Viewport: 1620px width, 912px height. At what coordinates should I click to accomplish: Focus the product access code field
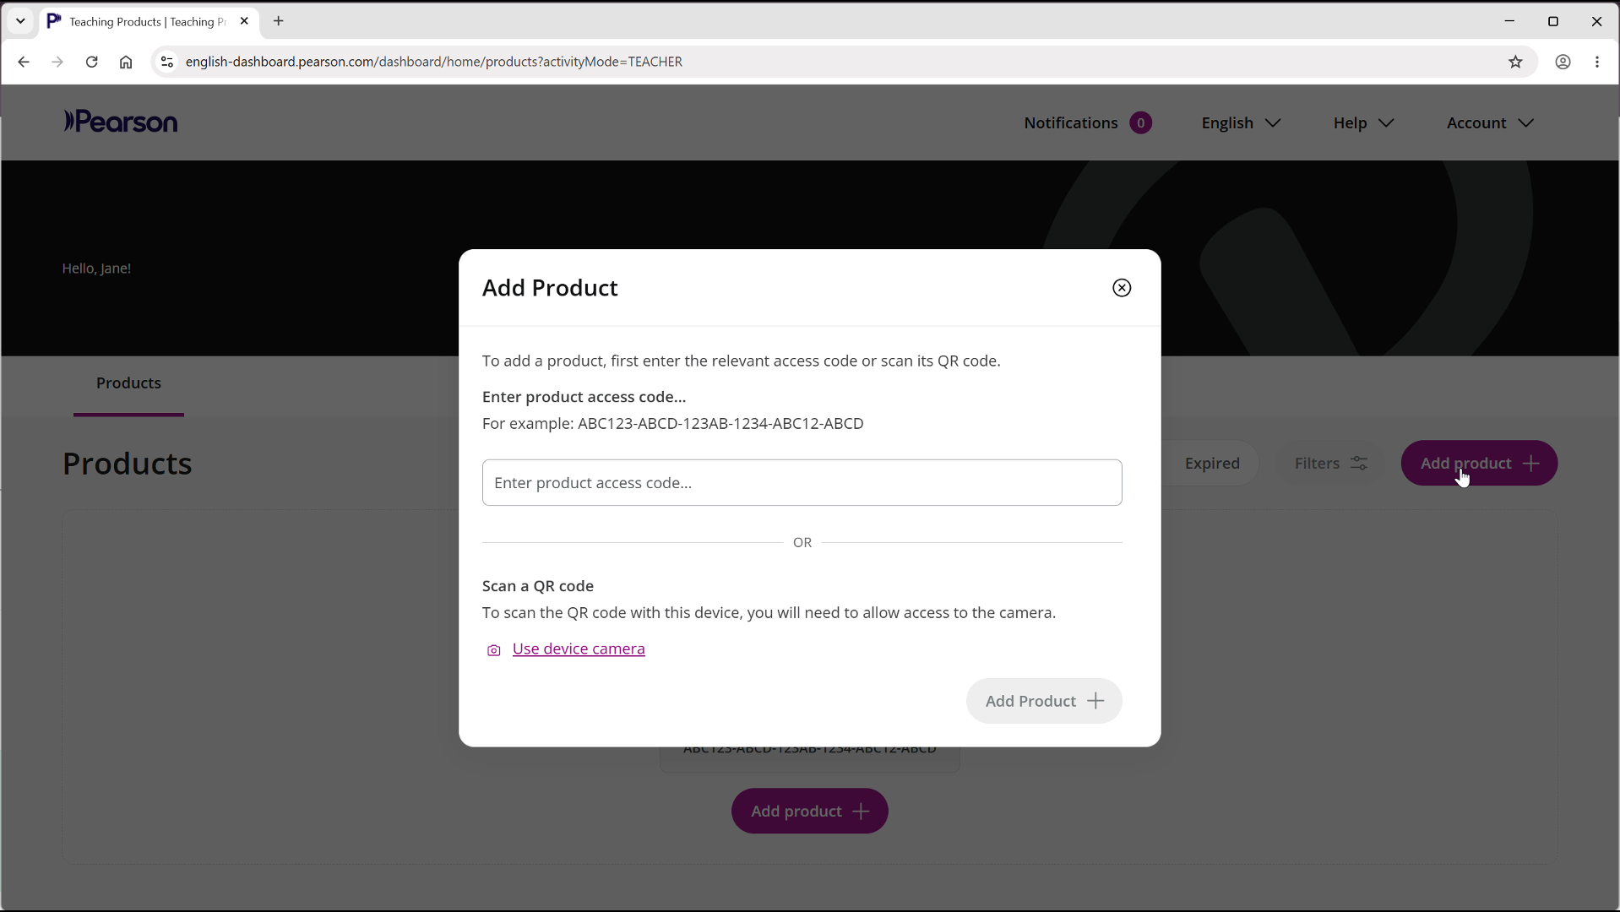click(x=802, y=483)
